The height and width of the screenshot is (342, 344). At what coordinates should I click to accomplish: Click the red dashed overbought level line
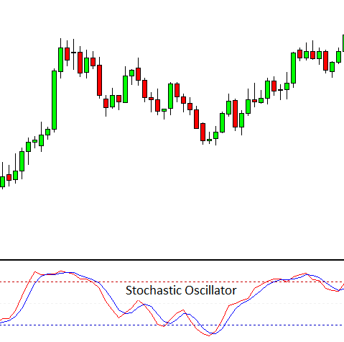172,282
